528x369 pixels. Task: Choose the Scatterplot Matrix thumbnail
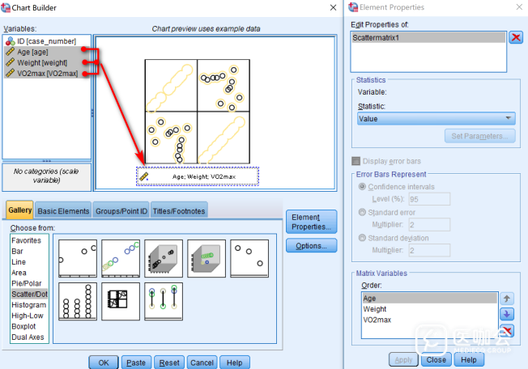[249, 257]
